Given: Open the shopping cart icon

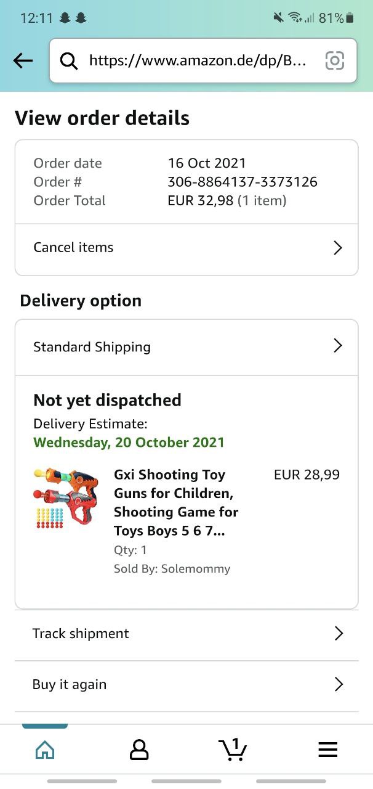Looking at the screenshot, I should 233,750.
